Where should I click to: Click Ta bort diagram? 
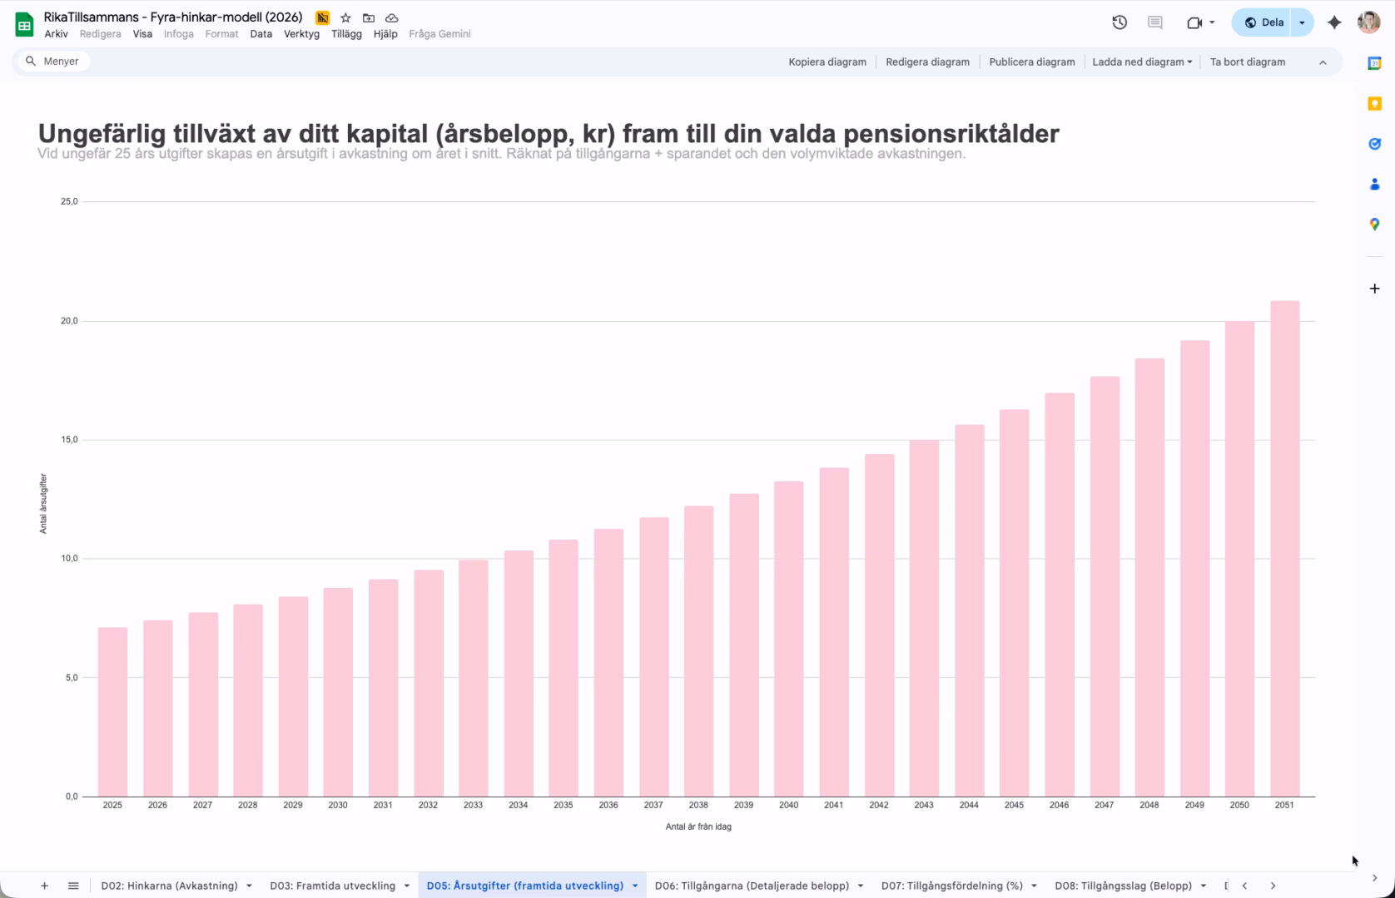click(x=1247, y=62)
